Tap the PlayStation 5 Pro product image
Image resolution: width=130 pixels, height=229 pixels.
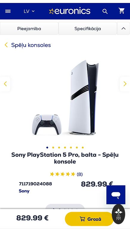click(65, 98)
